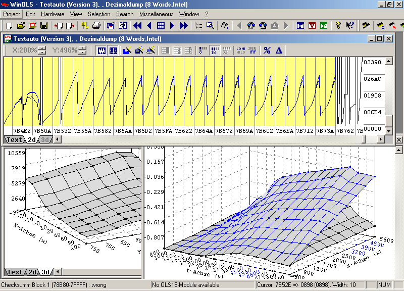Image resolution: width=404 pixels, height=291 pixels.
Task: Open the Miscellaneous menu
Action: pos(156,14)
